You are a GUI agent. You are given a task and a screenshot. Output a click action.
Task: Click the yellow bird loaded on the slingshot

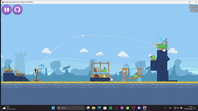[37, 70]
